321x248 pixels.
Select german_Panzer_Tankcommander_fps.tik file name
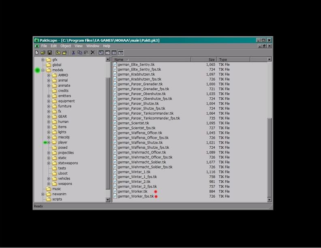(x=149, y=118)
